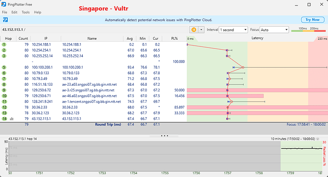Click the 0 ms latency scale label
This screenshot has width=328, height=177.
[190, 39]
